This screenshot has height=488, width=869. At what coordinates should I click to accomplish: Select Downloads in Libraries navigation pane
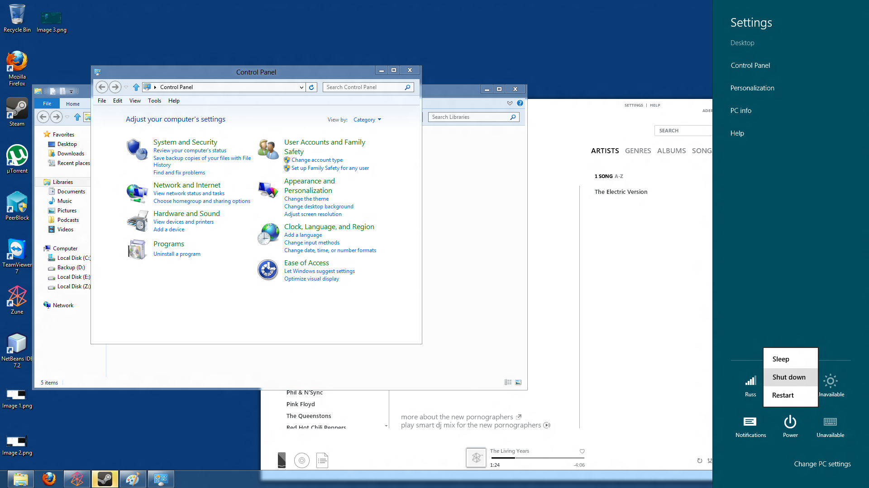coord(70,154)
